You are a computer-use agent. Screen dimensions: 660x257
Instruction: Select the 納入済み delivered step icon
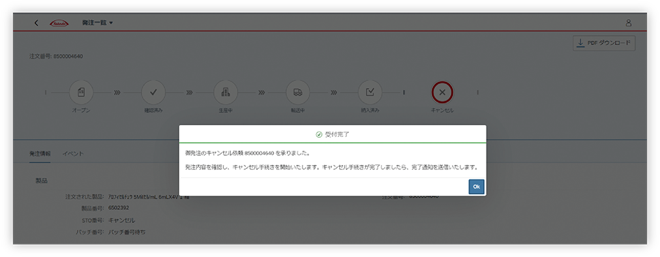370,92
